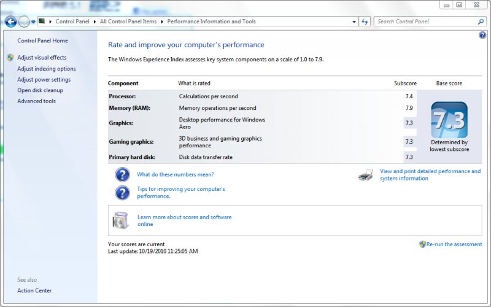Viewport: 491px width, 307px height.
Task: Expand arrow after All Control Panel Items
Action: pyautogui.click(x=162, y=21)
